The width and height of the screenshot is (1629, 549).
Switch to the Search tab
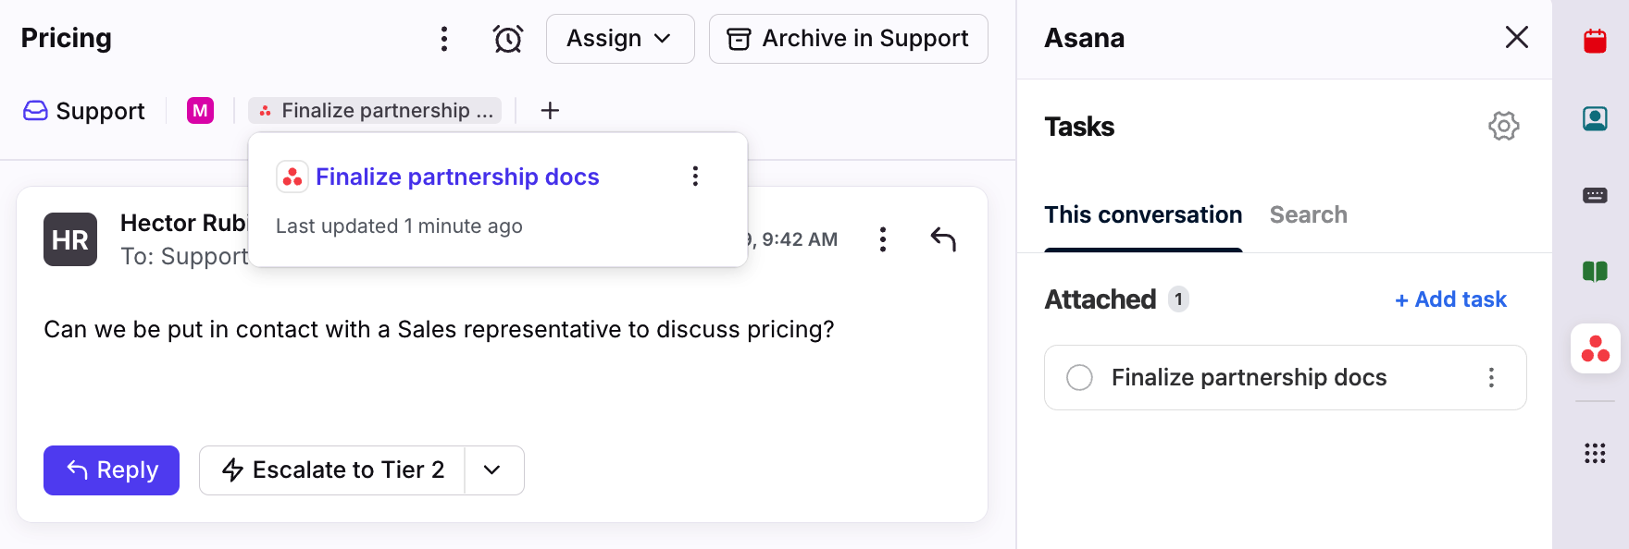pyautogui.click(x=1308, y=214)
